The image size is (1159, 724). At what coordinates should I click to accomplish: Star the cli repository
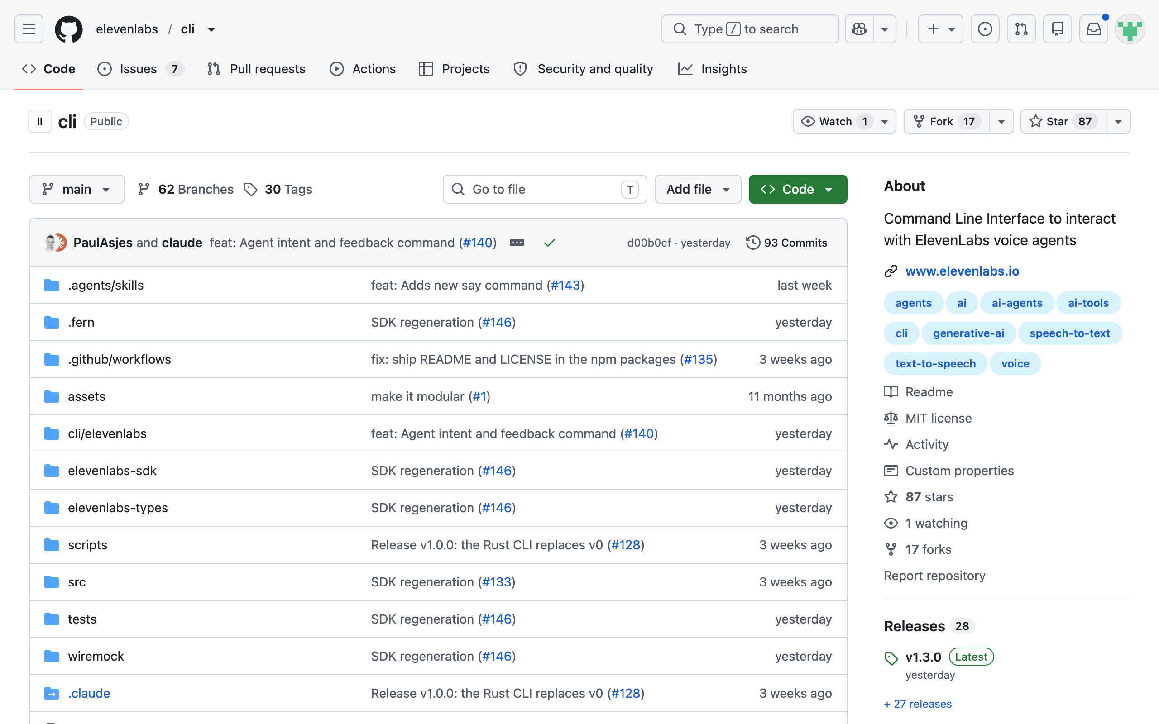point(1063,122)
